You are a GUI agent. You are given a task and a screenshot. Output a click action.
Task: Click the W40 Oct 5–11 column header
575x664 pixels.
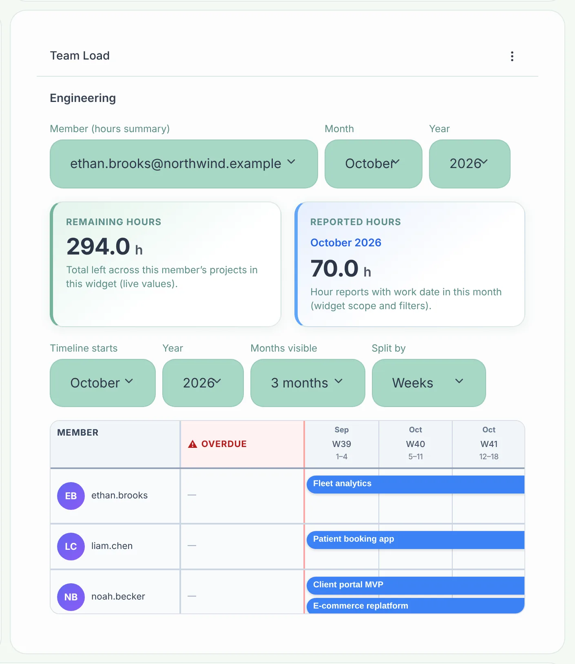[416, 444]
